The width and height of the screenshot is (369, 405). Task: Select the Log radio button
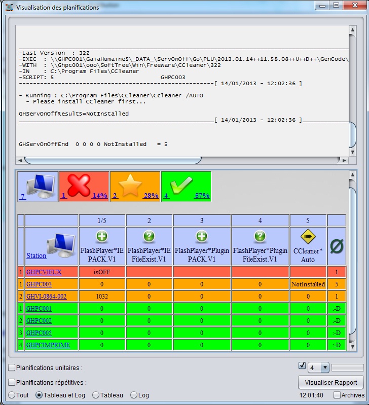pos(134,395)
